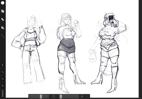Viewport: 142px width, 99px height.
Task: Undo the last stroke
Action: (82, 96)
